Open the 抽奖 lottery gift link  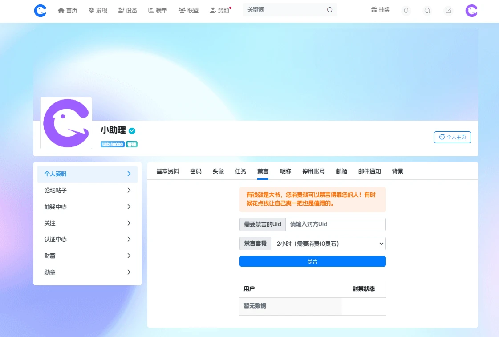pyautogui.click(x=380, y=10)
